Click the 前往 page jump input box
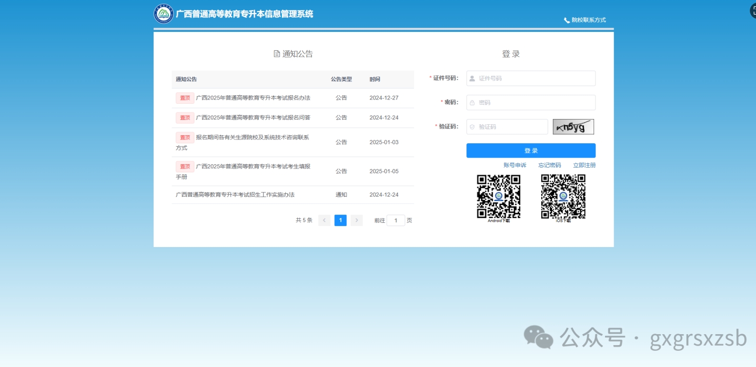This screenshot has width=756, height=367. tap(396, 220)
